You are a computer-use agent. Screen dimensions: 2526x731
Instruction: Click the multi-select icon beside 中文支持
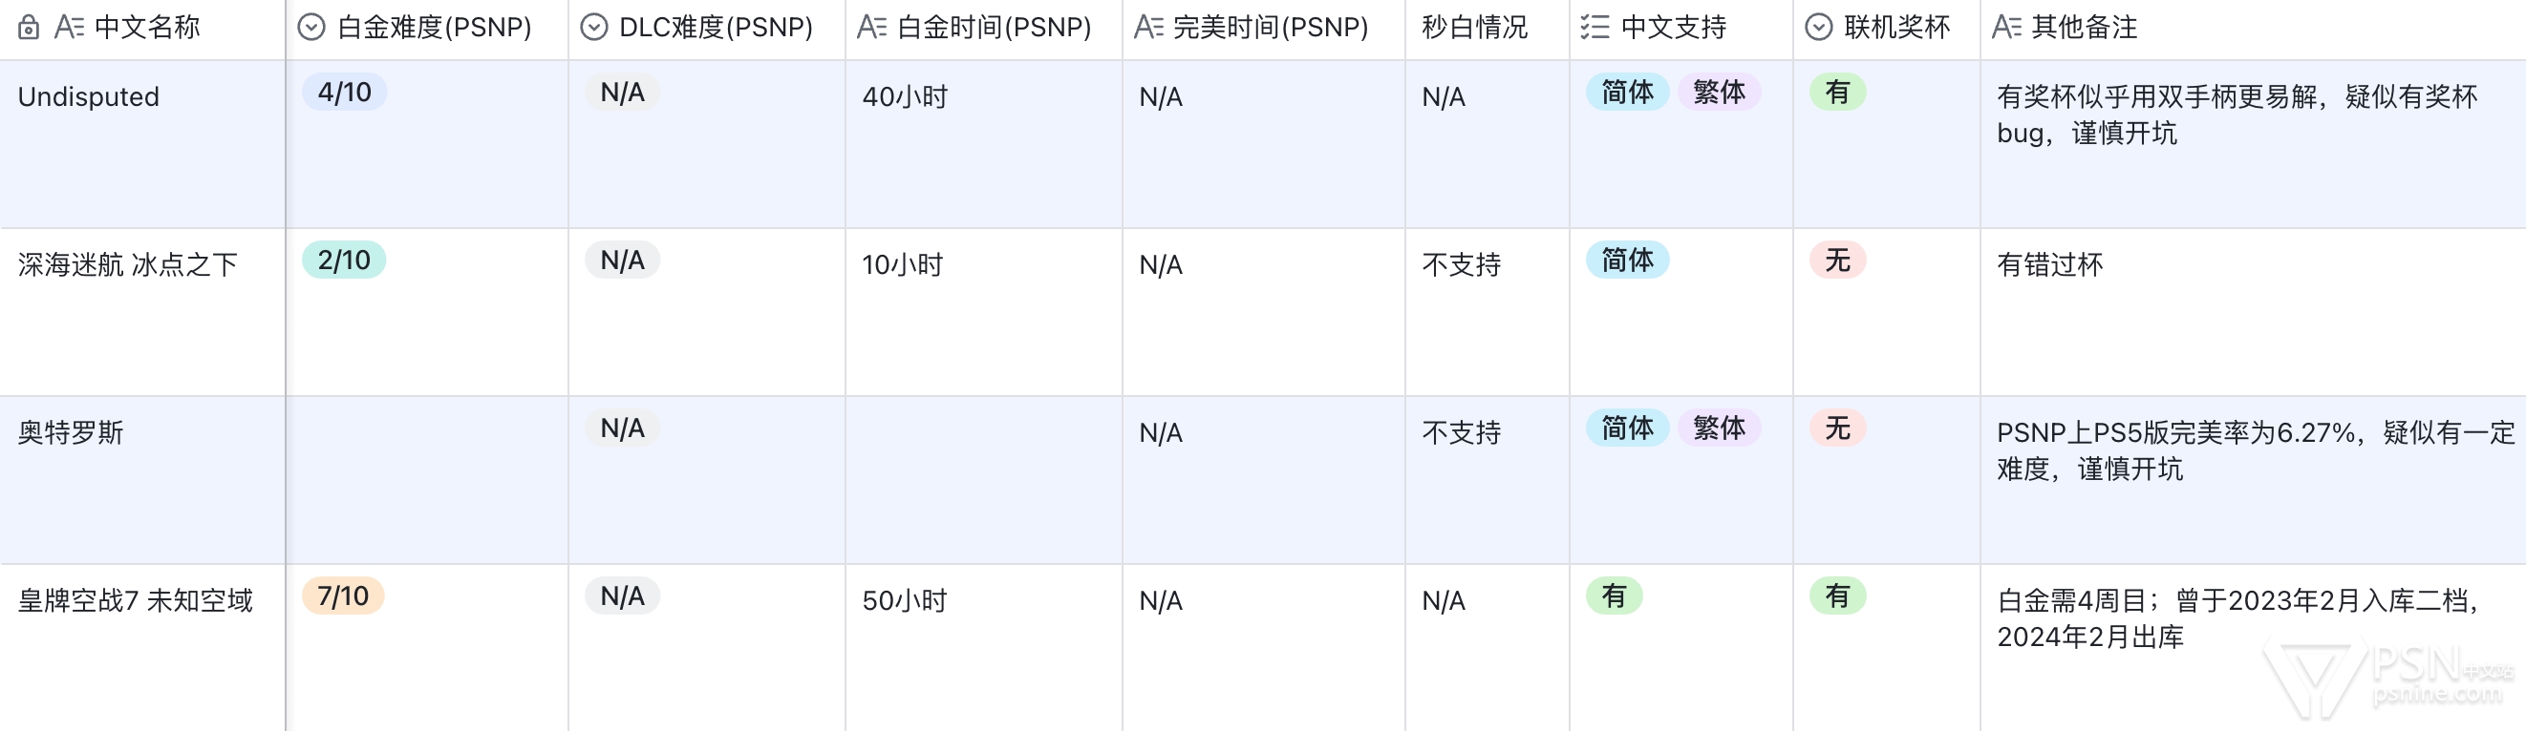(x=1595, y=28)
